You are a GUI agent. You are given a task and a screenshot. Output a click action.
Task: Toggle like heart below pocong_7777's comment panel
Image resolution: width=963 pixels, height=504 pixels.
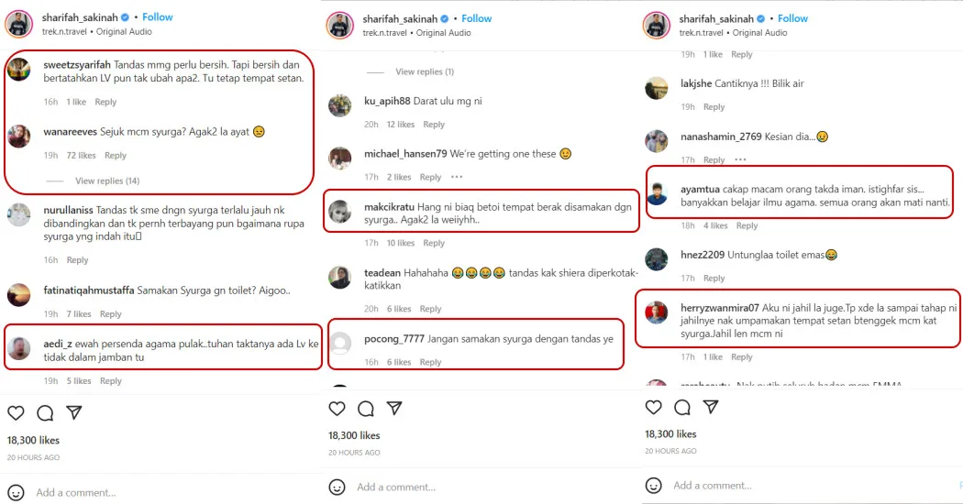click(x=337, y=409)
